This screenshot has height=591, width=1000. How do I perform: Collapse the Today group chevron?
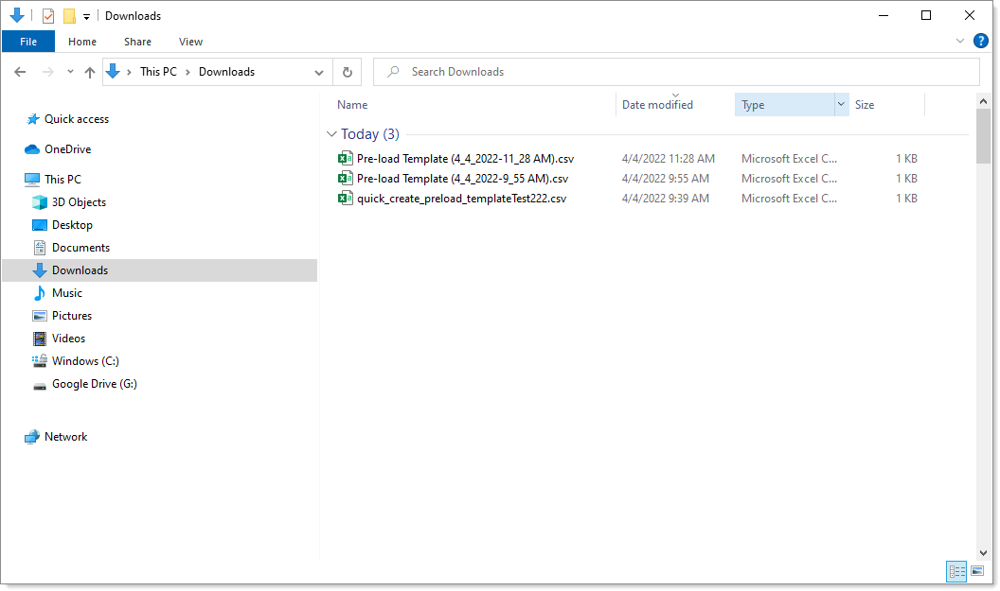[x=331, y=134]
